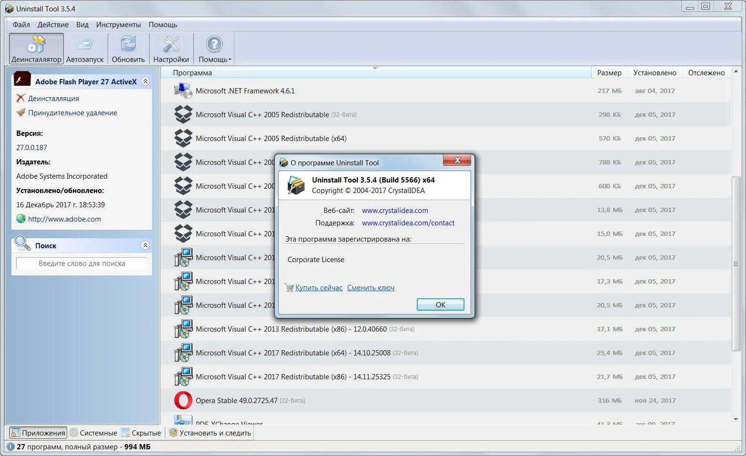The image size is (746, 456).
Task: Click icon of the 17,3 МБ Visual C++ row
Action: coord(183,281)
